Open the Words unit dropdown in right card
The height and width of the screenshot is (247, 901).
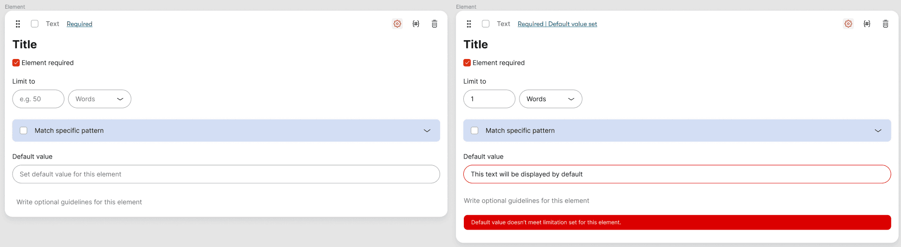[550, 99]
